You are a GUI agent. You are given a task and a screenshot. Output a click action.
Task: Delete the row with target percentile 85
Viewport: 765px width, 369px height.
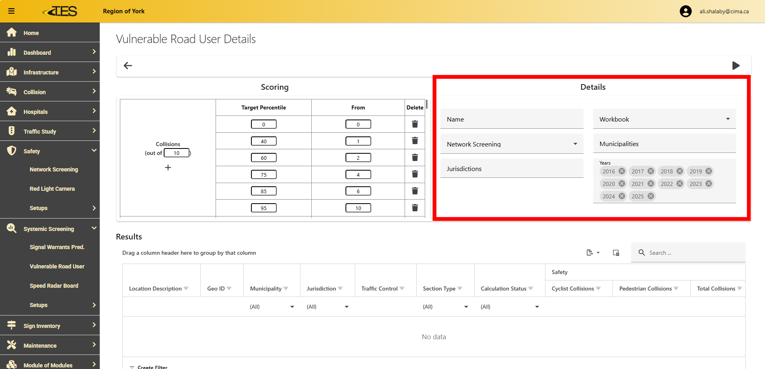(415, 191)
